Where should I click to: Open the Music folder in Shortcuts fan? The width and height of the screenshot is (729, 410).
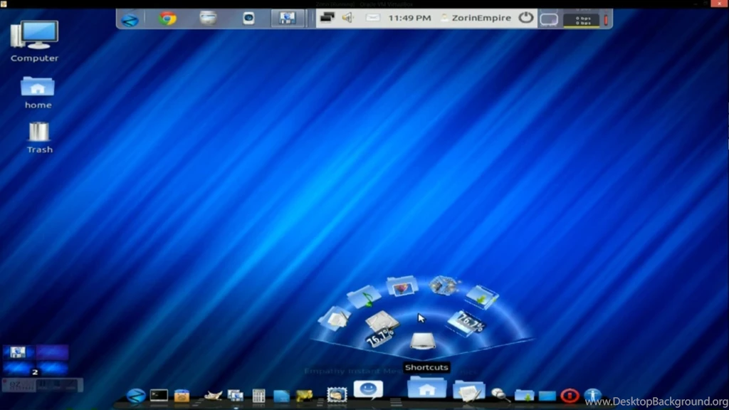[364, 295]
